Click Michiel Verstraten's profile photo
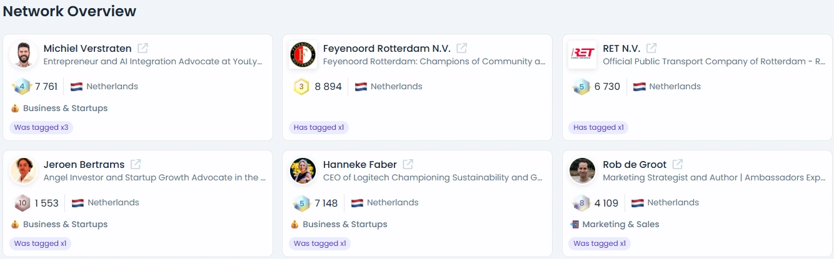Viewport: 834px width, 259px height. tap(23, 55)
